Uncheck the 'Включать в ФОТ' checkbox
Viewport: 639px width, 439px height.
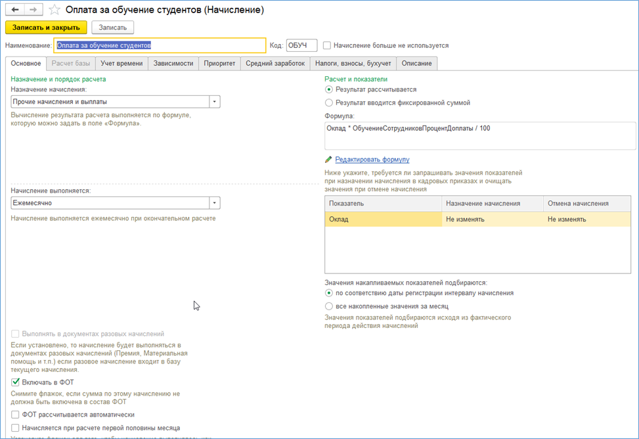(16, 382)
